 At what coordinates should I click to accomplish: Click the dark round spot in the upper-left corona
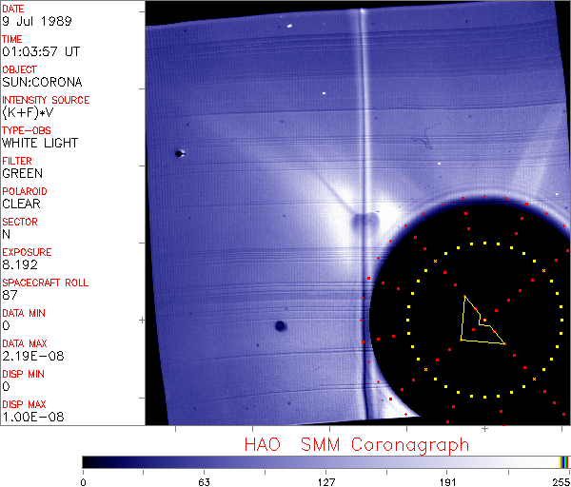click(179, 153)
